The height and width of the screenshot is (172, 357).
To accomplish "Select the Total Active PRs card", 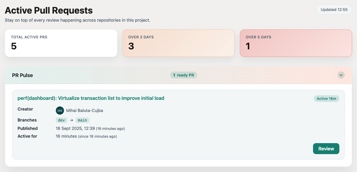I will click(61, 43).
